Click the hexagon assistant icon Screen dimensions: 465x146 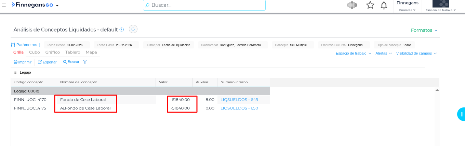(352, 5)
